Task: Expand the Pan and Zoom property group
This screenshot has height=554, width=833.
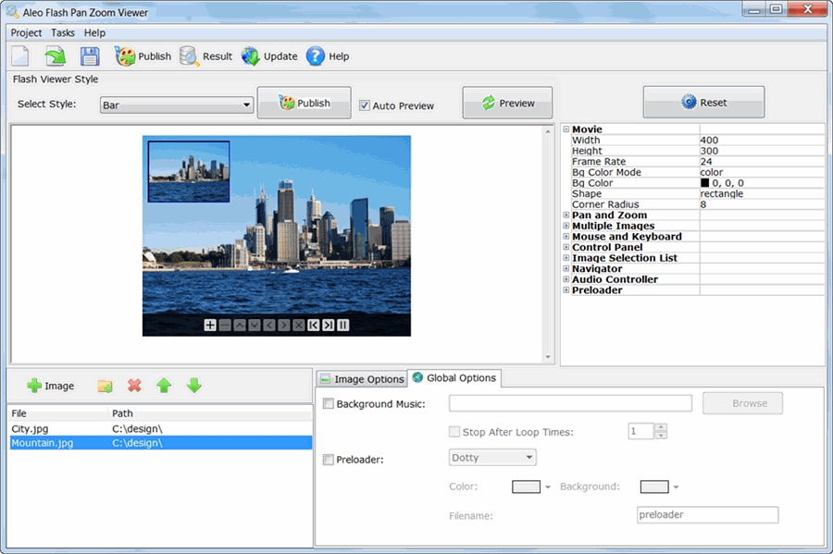Action: 566,215
